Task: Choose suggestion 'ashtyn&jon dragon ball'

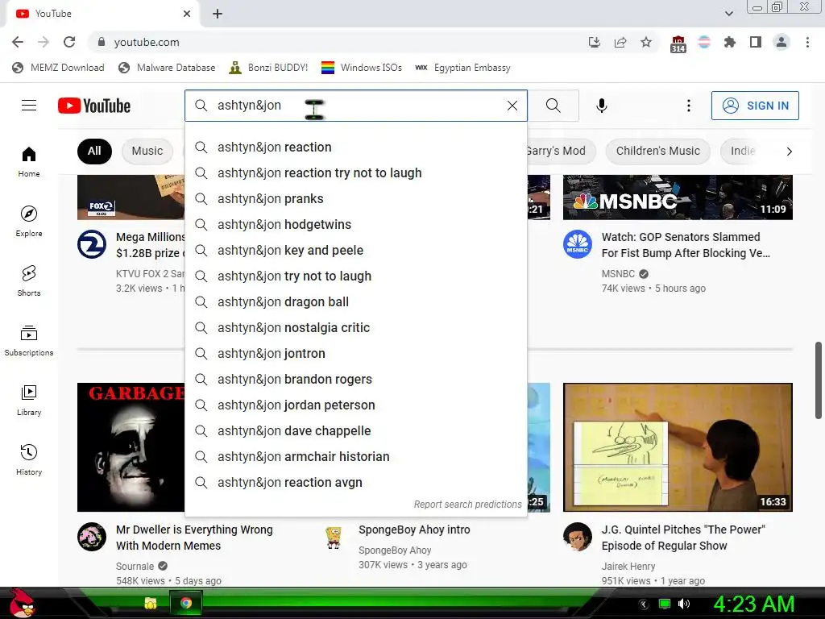Action: [356, 301]
